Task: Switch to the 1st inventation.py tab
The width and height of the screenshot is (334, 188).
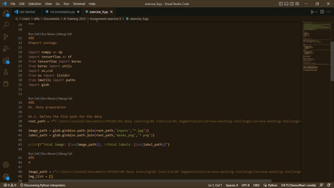Action: tap(62, 12)
